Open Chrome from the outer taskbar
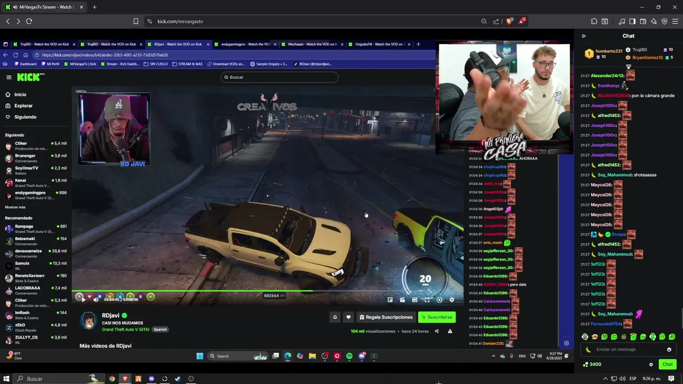The height and width of the screenshot is (384, 683). coord(112,379)
